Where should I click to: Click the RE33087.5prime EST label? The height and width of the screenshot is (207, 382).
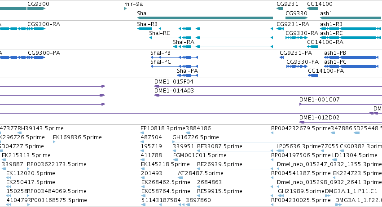[x=220, y=146]
